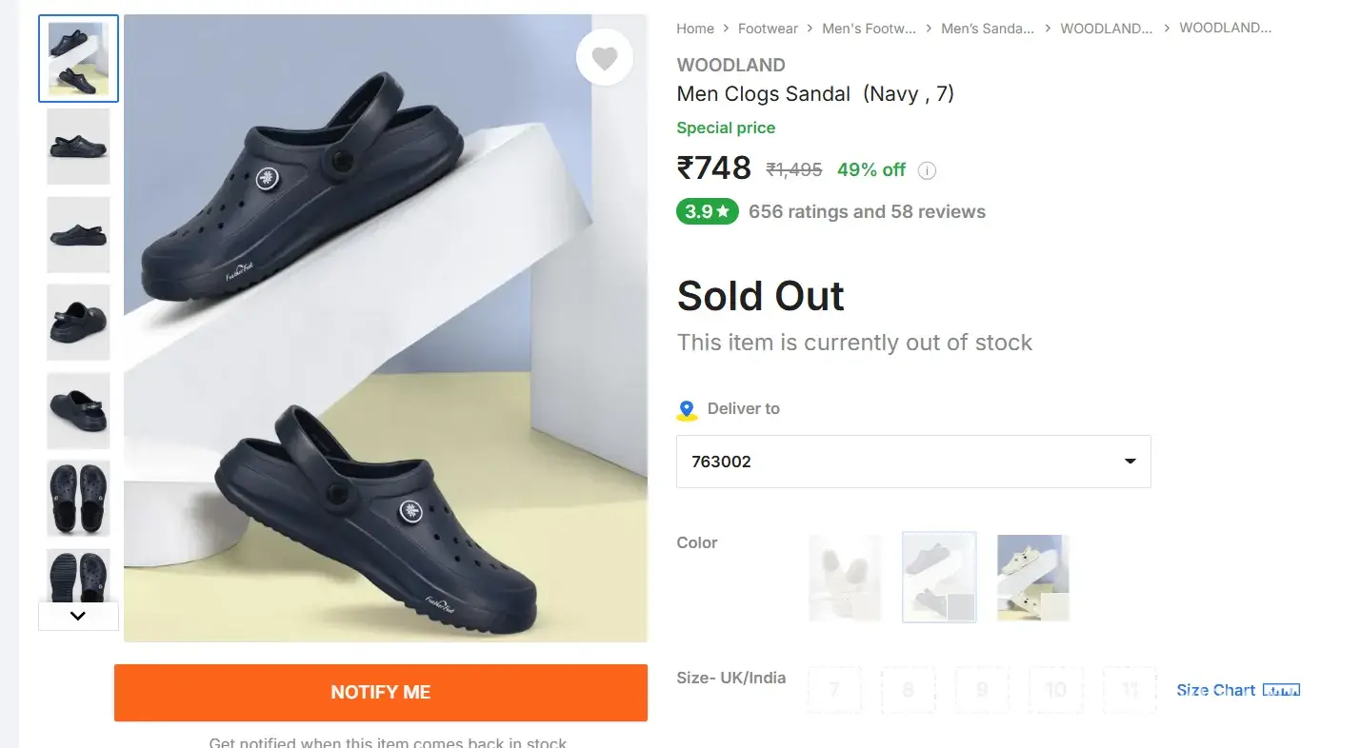Viewport: 1360px width, 748px height.
Task: Choose the third cream color variant
Action: pyautogui.click(x=1033, y=578)
